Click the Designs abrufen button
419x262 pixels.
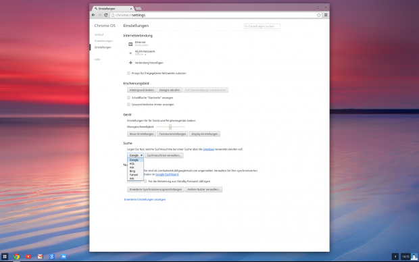(x=170, y=90)
